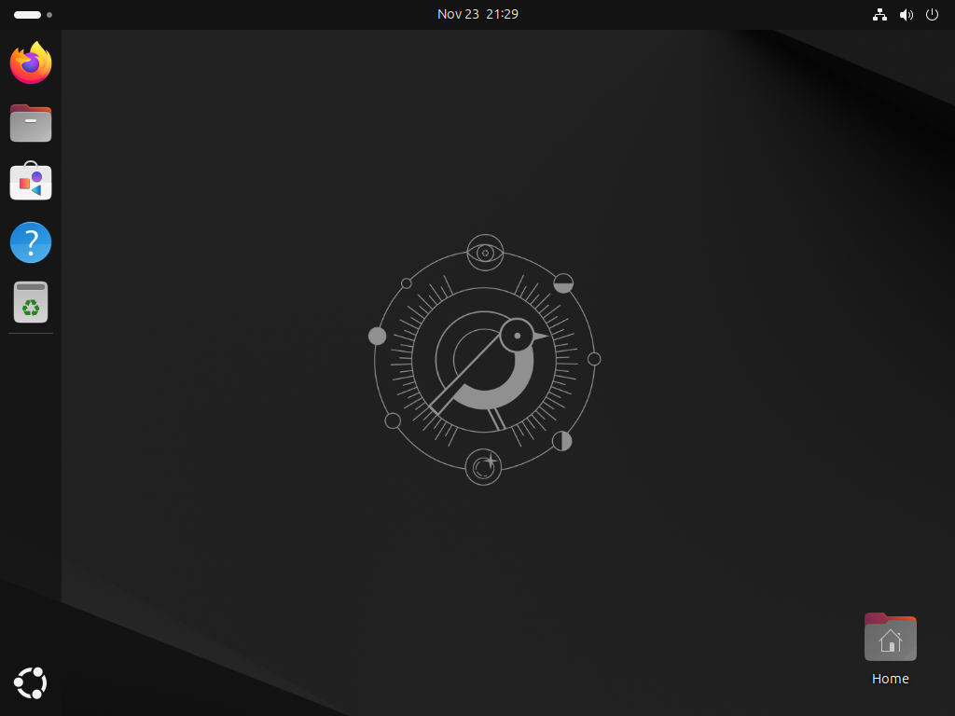This screenshot has width=955, height=716.
Task: Click the volume speaker icon in top bar
Action: (x=906, y=15)
